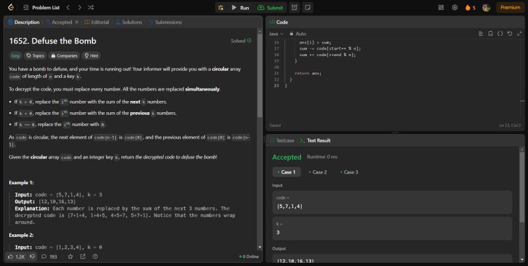Viewport: 528px width, 266px height.
Task: Open the notes sticky icon
Action: (x=308, y=8)
